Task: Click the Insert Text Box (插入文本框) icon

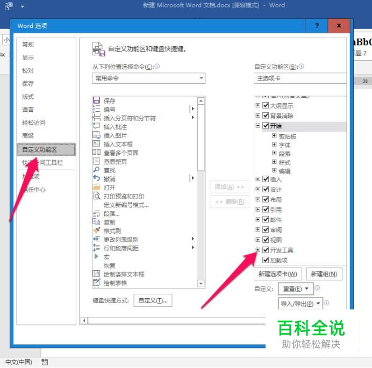Action: coord(96,144)
